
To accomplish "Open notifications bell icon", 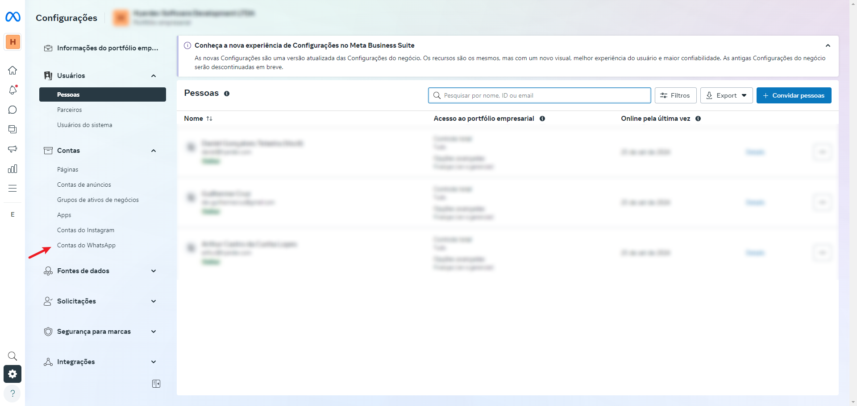I will [12, 90].
